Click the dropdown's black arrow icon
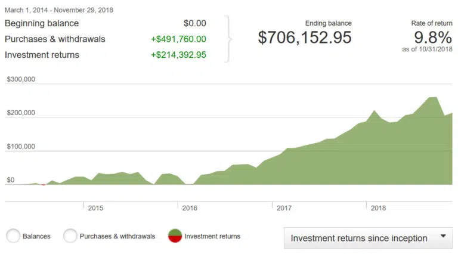458x254 pixels. click(443, 236)
